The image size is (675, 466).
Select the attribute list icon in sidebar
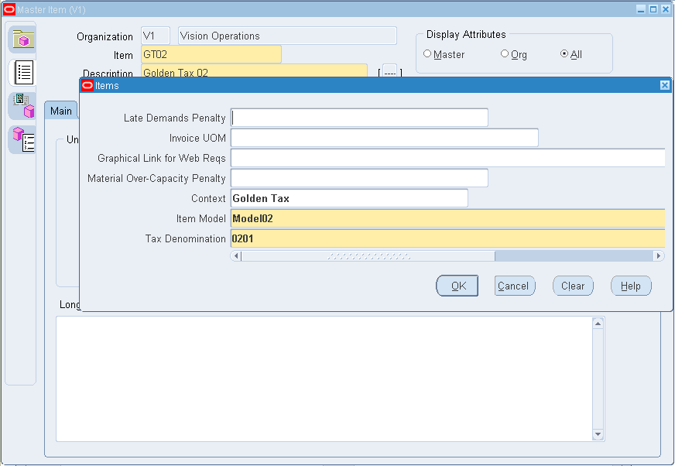click(x=23, y=72)
